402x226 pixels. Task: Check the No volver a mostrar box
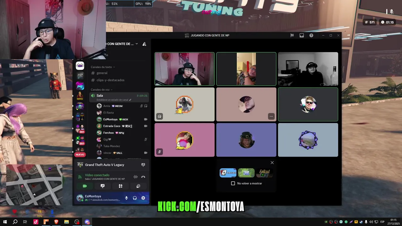coord(233,183)
